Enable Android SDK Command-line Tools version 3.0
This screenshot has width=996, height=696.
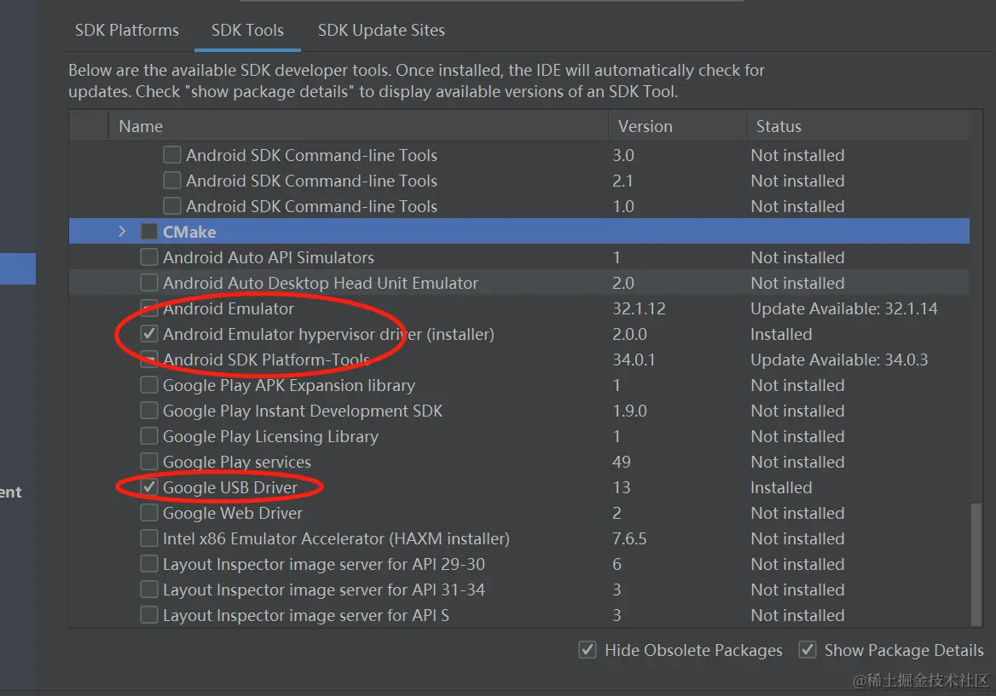[x=172, y=155]
